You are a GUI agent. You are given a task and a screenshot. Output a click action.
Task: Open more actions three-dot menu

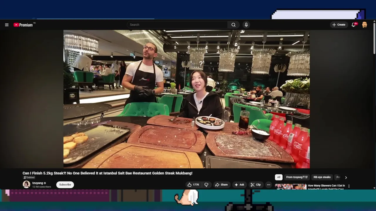(268, 185)
